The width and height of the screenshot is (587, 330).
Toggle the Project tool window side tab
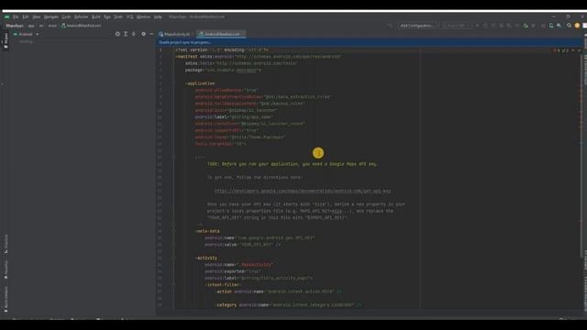(6, 40)
